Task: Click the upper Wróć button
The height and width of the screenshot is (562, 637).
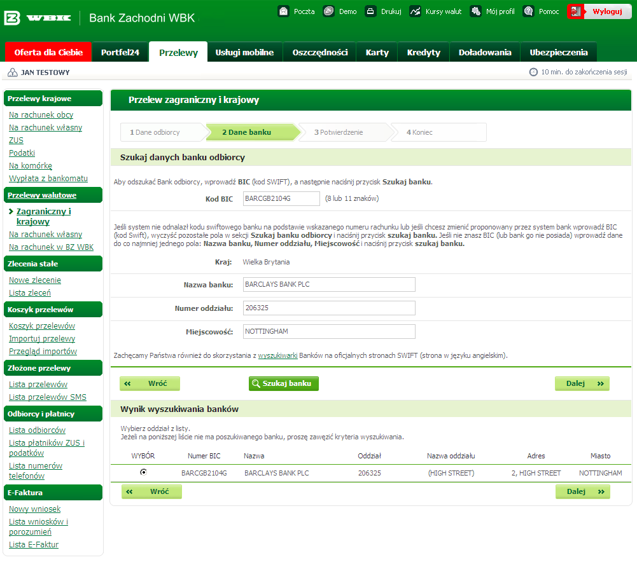Action: pos(150,383)
